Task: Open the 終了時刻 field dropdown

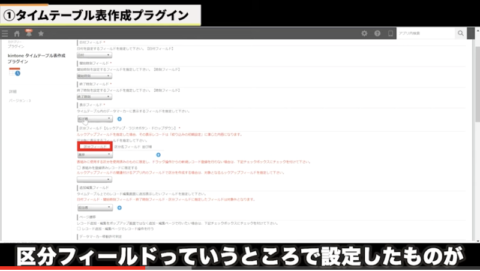Action: point(94,97)
